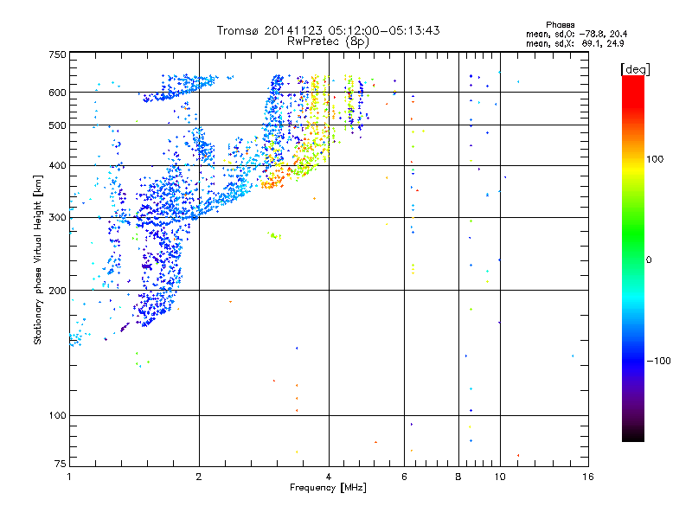Click the colorbar tick label '-100'
Image resolution: width=692 pixels, height=519 pixels.
point(659,361)
